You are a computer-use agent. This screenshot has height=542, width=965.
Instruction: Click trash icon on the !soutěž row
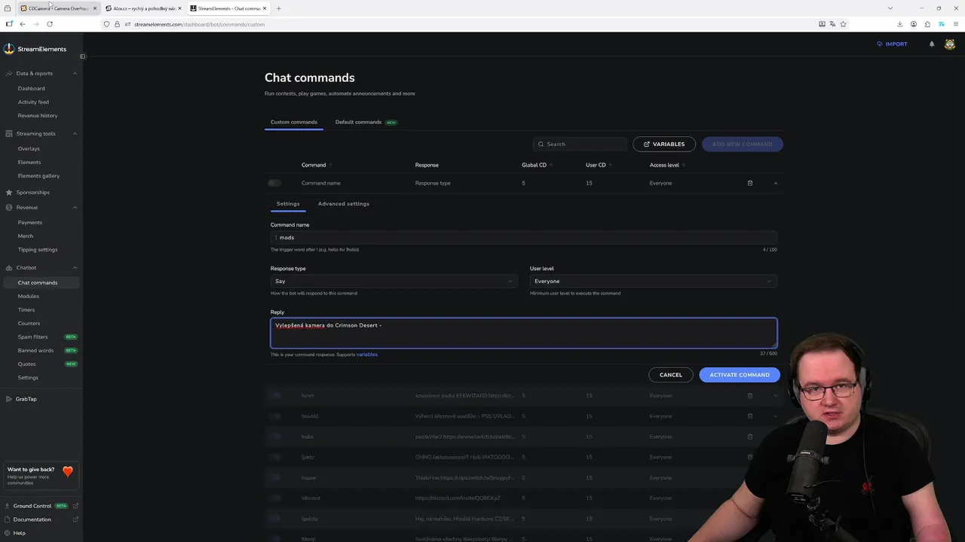pyautogui.click(x=750, y=416)
